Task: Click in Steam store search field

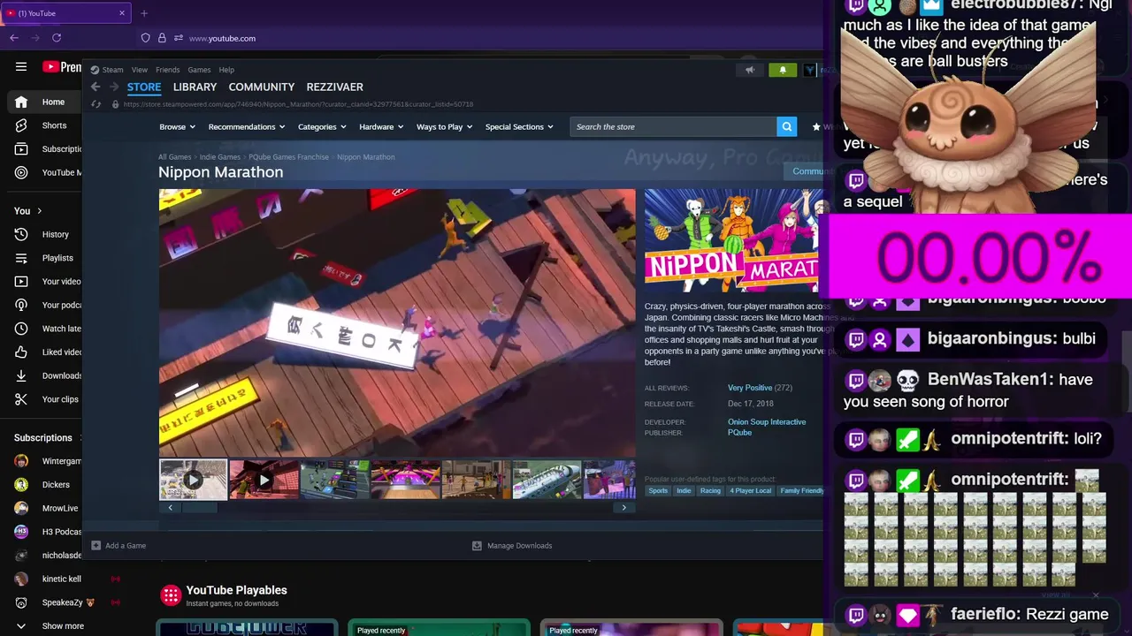Action: click(x=673, y=126)
